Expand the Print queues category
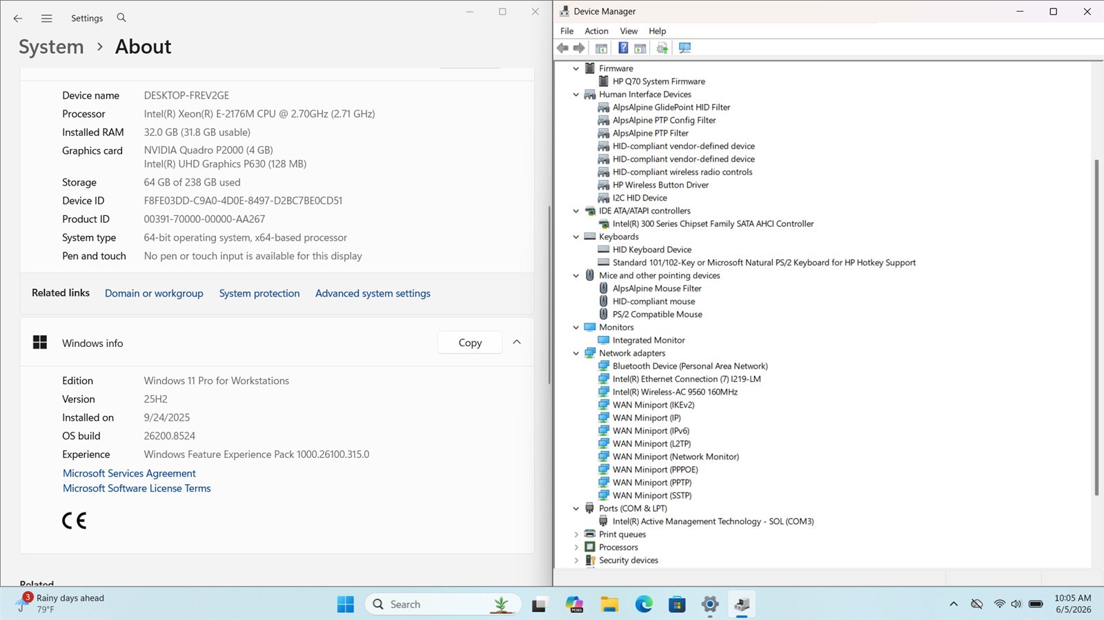 click(576, 534)
